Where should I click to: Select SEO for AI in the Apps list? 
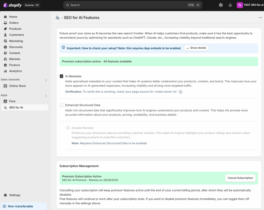pos(25,107)
